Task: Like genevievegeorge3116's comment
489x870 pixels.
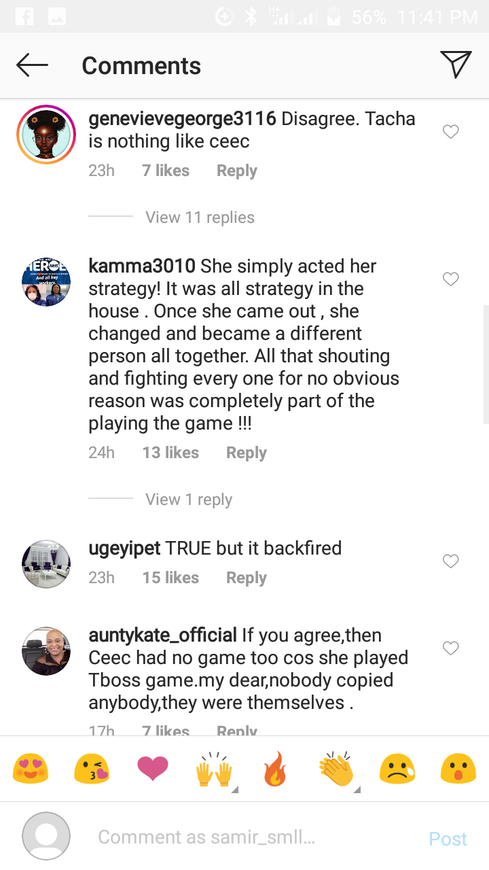Action: (451, 132)
